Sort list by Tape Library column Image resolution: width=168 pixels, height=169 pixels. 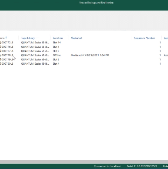[28, 38]
